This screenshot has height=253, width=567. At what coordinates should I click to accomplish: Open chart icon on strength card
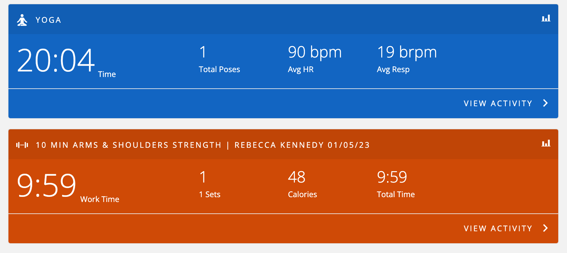click(546, 143)
